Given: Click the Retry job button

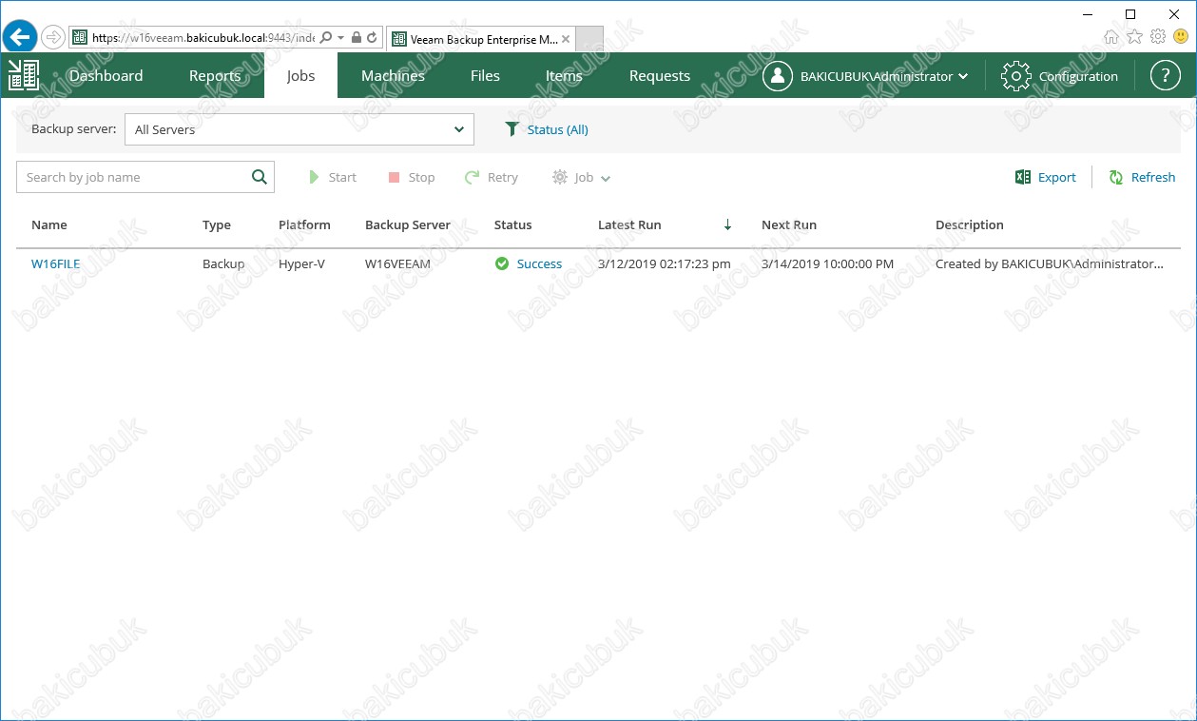Looking at the screenshot, I should (x=491, y=177).
